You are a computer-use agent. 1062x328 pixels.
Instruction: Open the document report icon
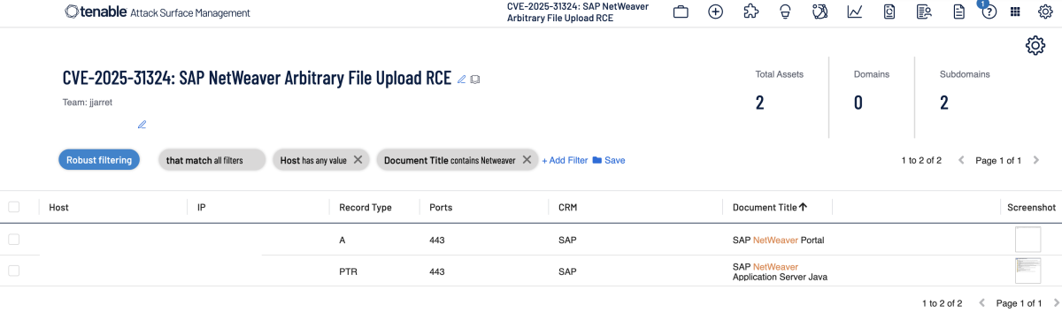point(958,12)
